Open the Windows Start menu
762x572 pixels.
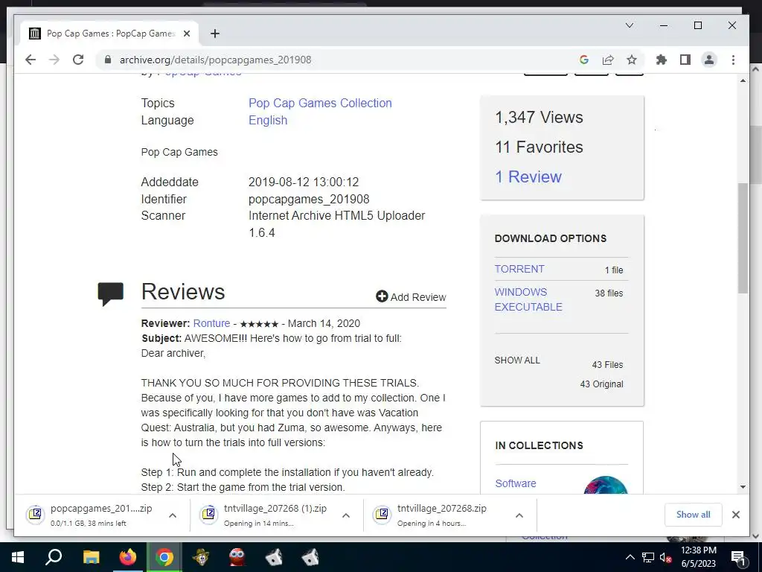coord(18,557)
